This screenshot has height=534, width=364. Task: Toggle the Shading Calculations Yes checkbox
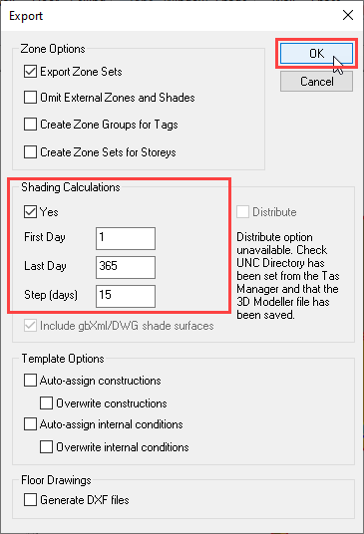[30, 212]
